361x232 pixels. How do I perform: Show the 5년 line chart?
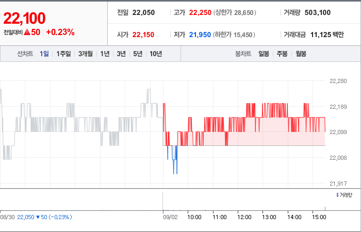click(x=138, y=54)
